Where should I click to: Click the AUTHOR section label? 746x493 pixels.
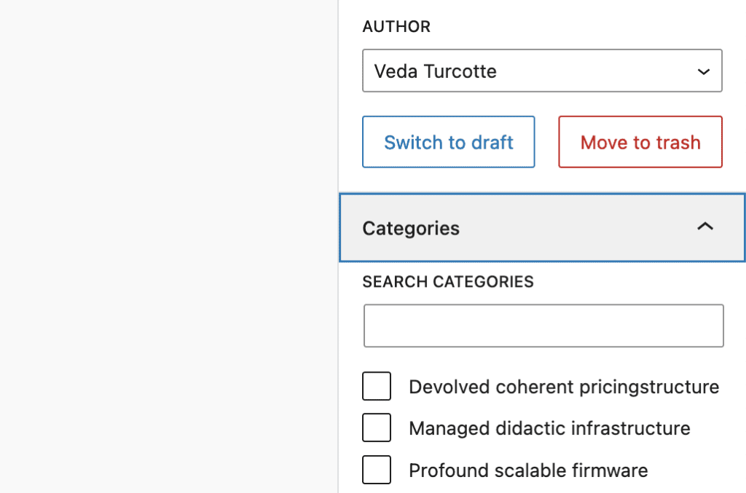396,26
